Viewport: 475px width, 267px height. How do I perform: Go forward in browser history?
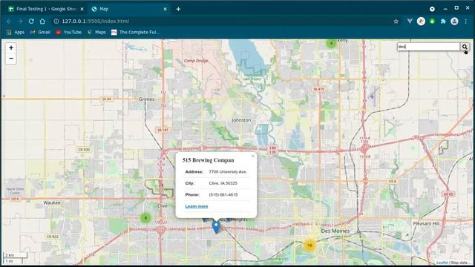[20, 22]
